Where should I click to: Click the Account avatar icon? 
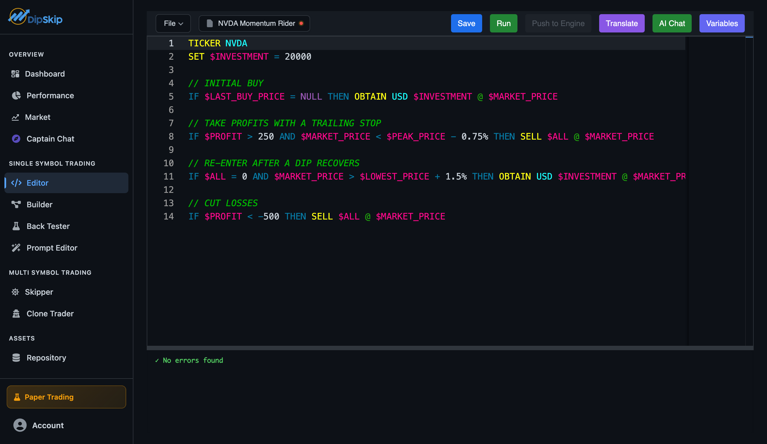pyautogui.click(x=20, y=425)
